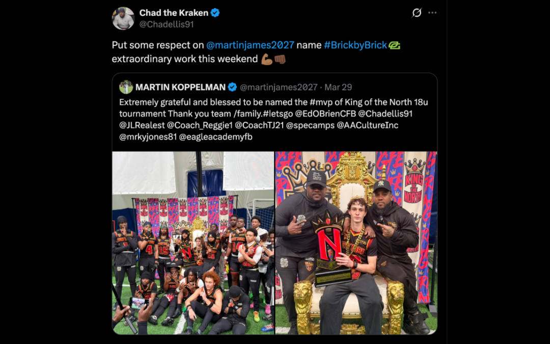
Task: Open the Mar 29 timestamp of quoted post
Action: pyautogui.click(x=338, y=87)
